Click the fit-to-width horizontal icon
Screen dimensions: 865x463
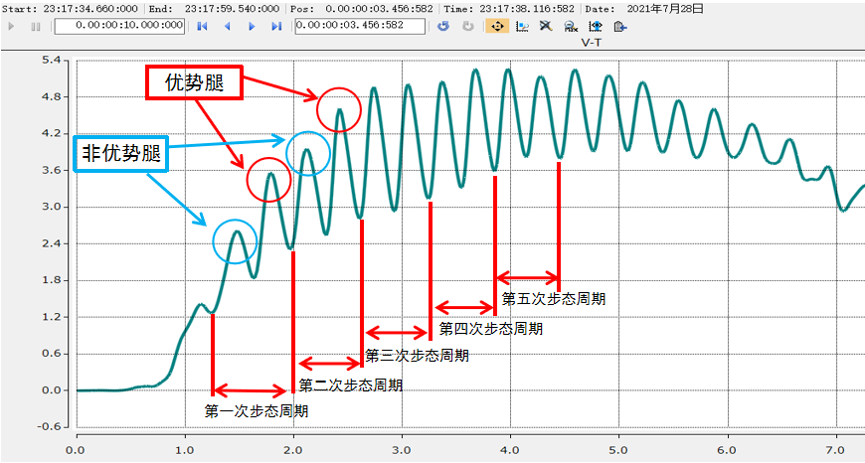point(596,26)
